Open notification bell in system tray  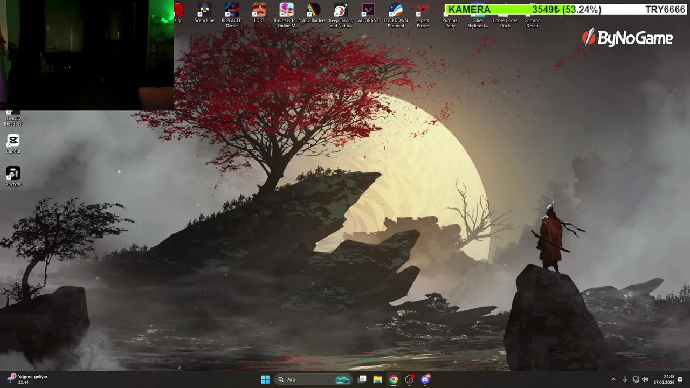tap(680, 379)
